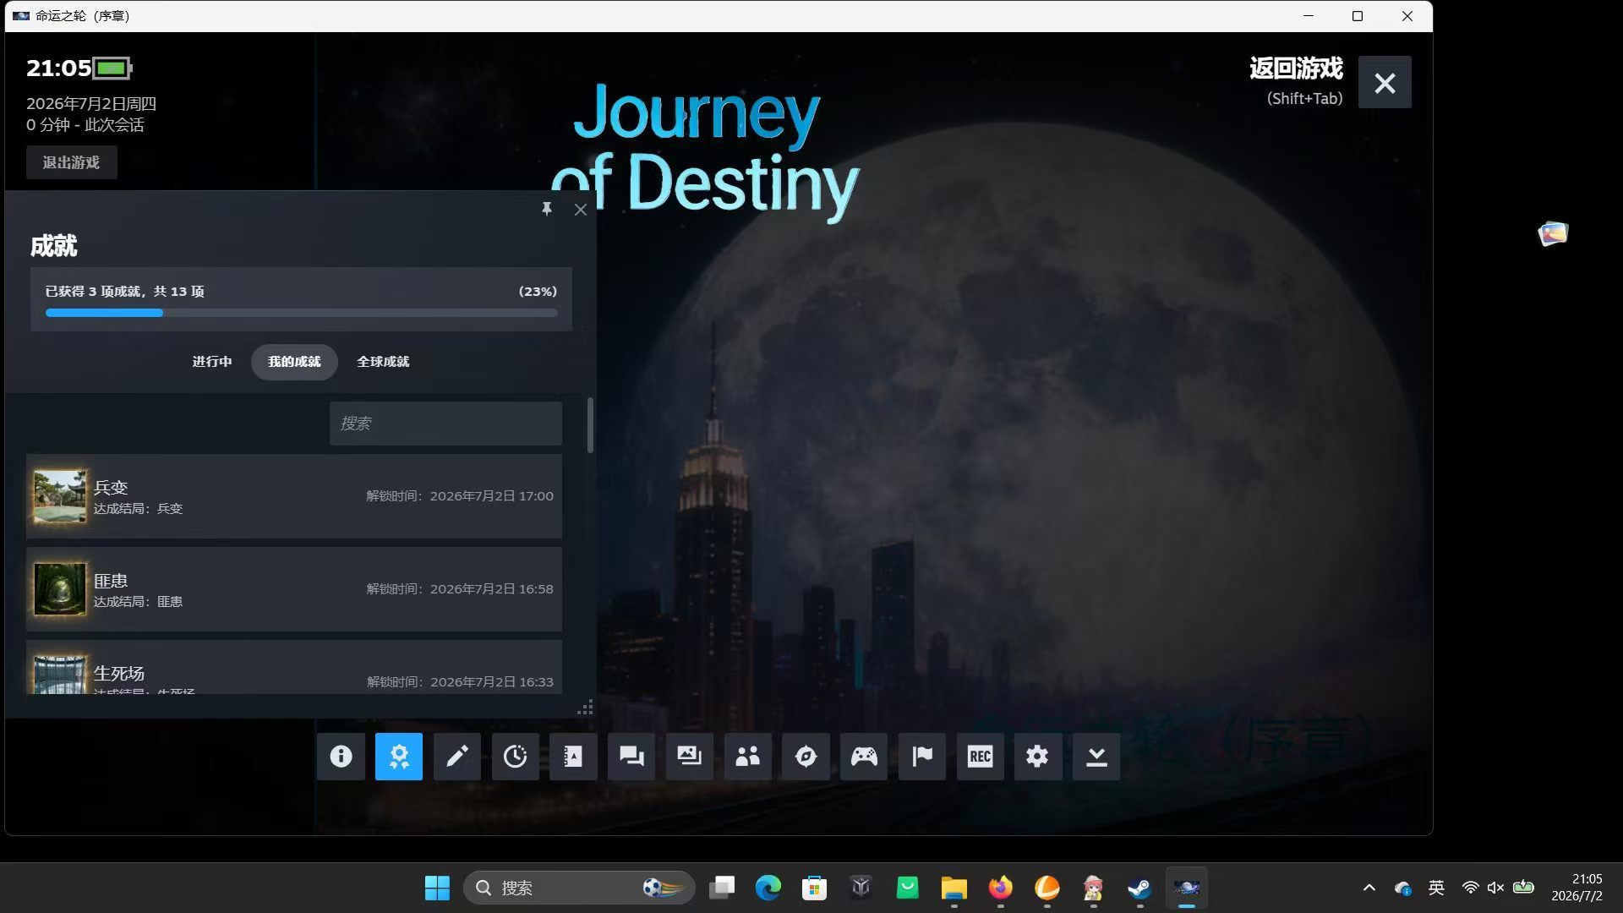Pin the achievements panel with pushpin icon
This screenshot has width=1623, height=913.
click(x=547, y=209)
